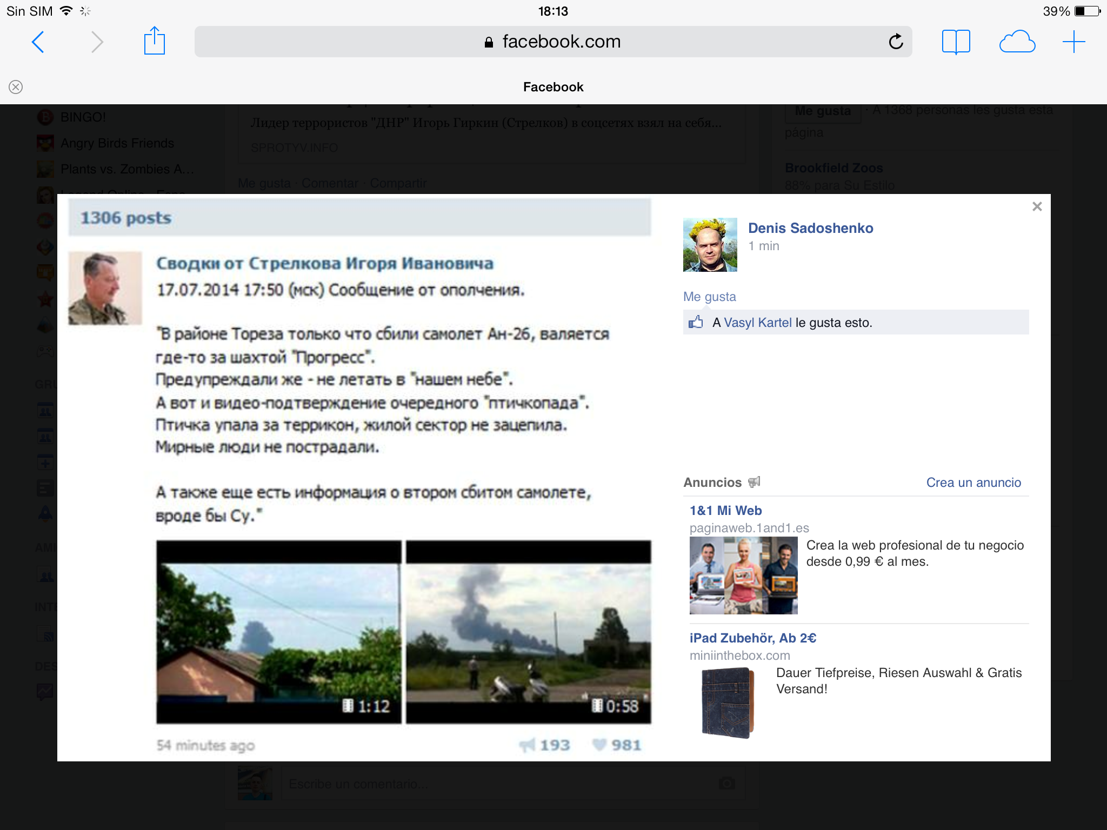Open the share sheet icon
Screen dimensions: 1107x830
pyautogui.click(x=154, y=41)
